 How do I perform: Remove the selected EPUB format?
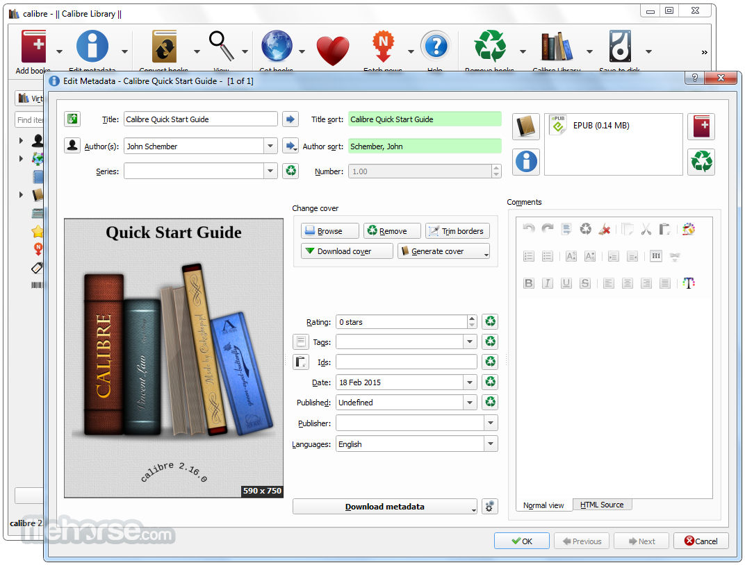pos(701,162)
